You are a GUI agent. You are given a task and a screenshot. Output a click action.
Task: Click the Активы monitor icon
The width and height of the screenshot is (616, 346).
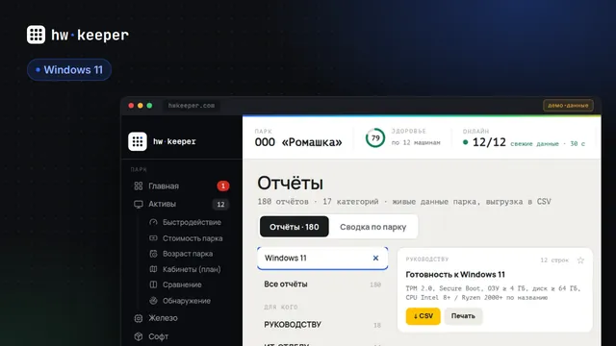click(139, 204)
